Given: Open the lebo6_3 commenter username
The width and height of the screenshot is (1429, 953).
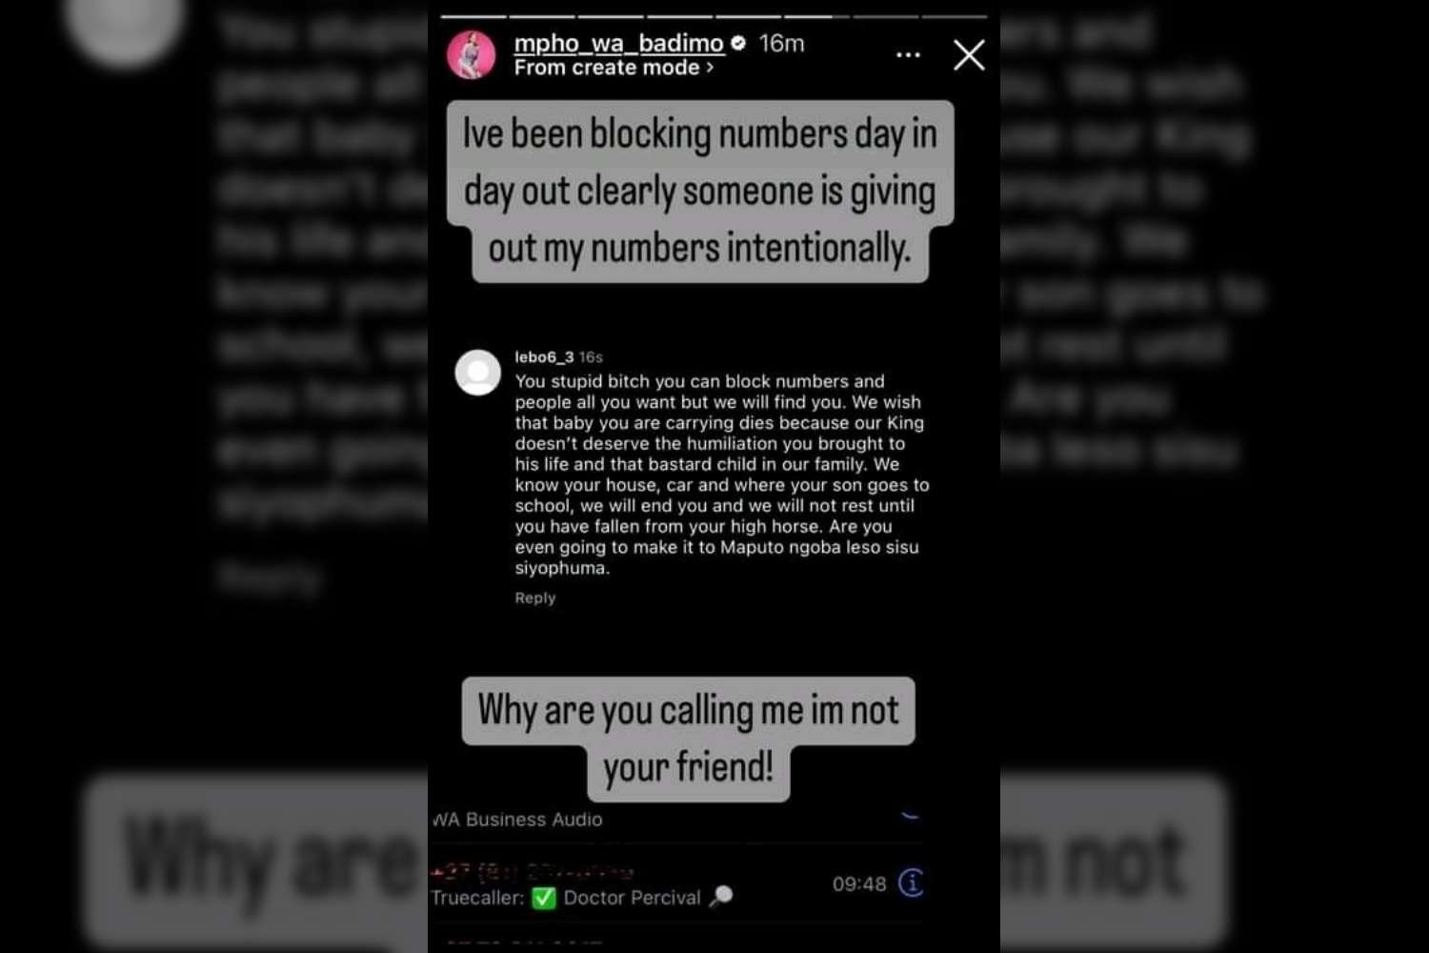Looking at the screenshot, I should click(x=544, y=356).
